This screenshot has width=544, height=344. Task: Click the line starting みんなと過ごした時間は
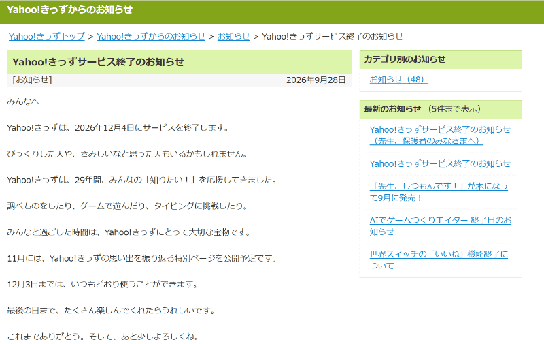point(129,232)
